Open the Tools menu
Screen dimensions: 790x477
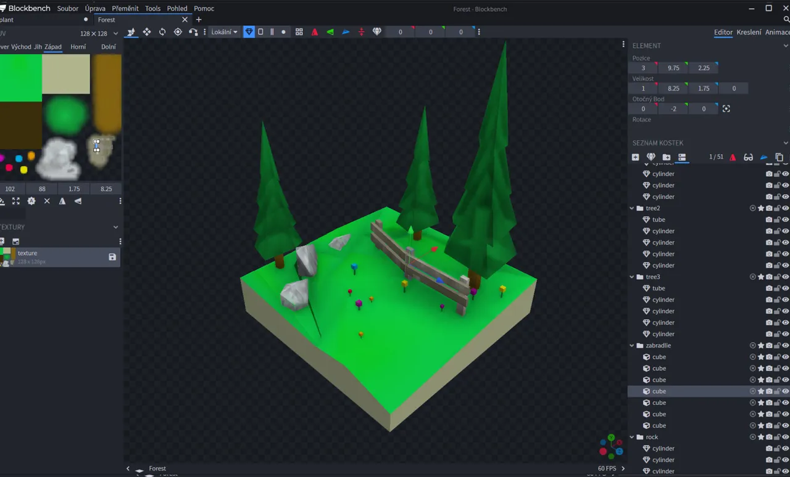click(x=152, y=9)
